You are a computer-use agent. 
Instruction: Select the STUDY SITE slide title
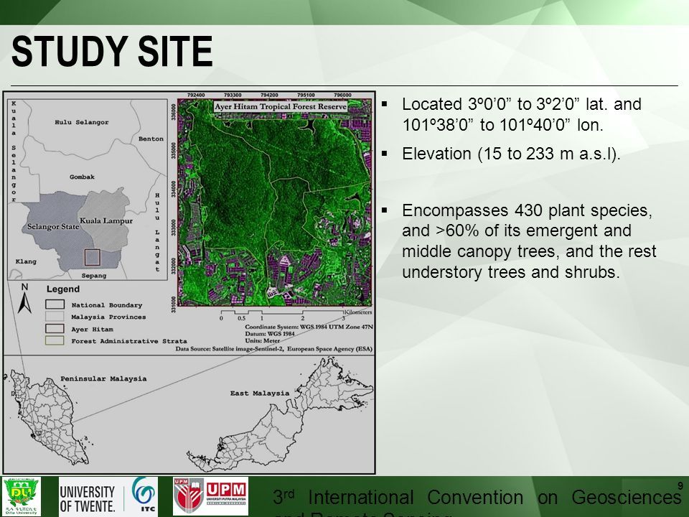(x=112, y=52)
